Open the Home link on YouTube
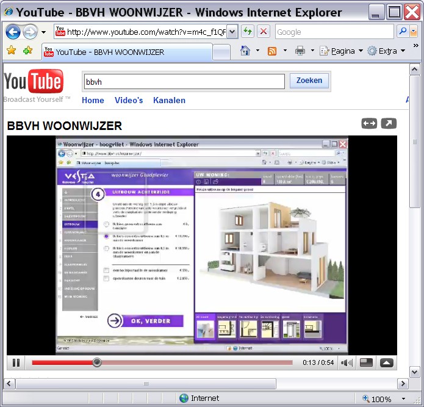Screen dimensions: 424x407 (93, 100)
